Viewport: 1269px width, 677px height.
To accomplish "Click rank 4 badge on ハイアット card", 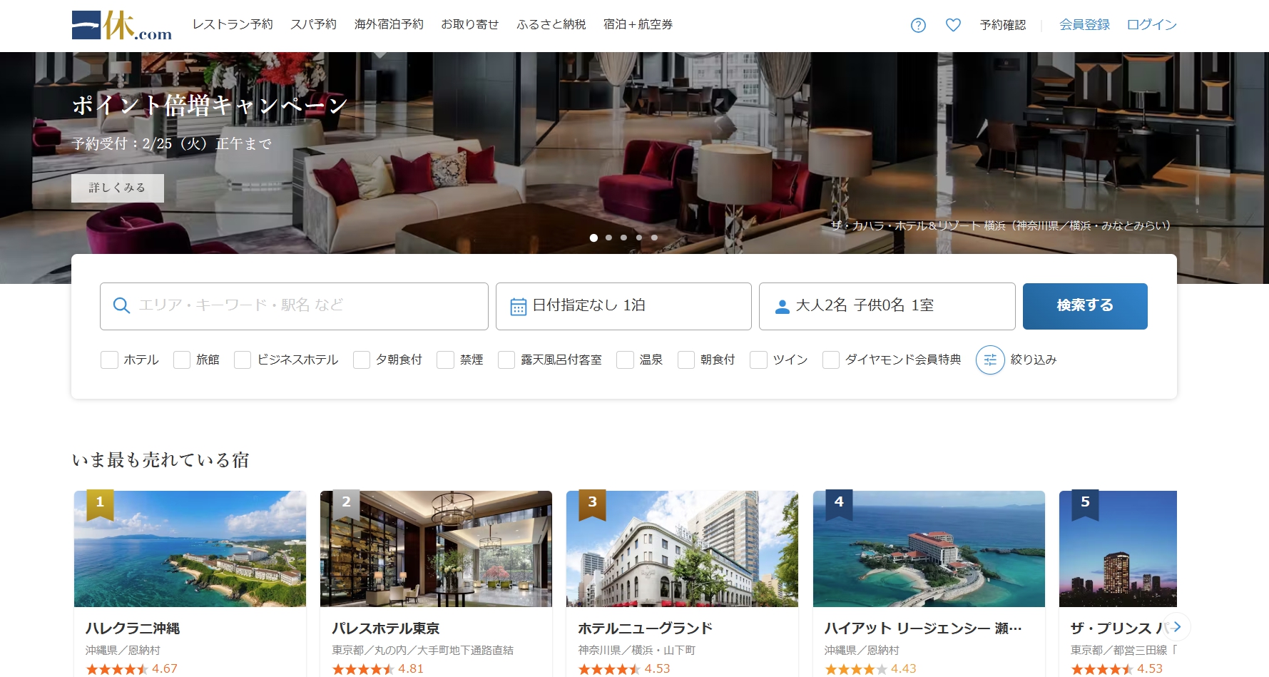I will tap(839, 504).
